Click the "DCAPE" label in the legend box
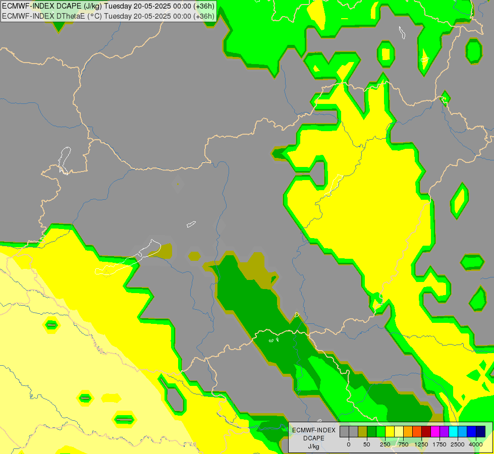This screenshot has width=494, height=454. click(314, 438)
